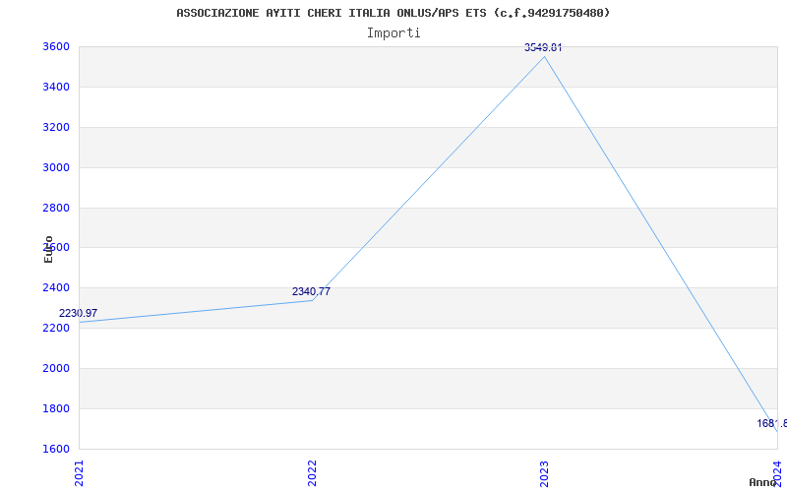This screenshot has width=787, height=492.
Task: Click the 1800 y-axis tick label
Action: (x=56, y=408)
